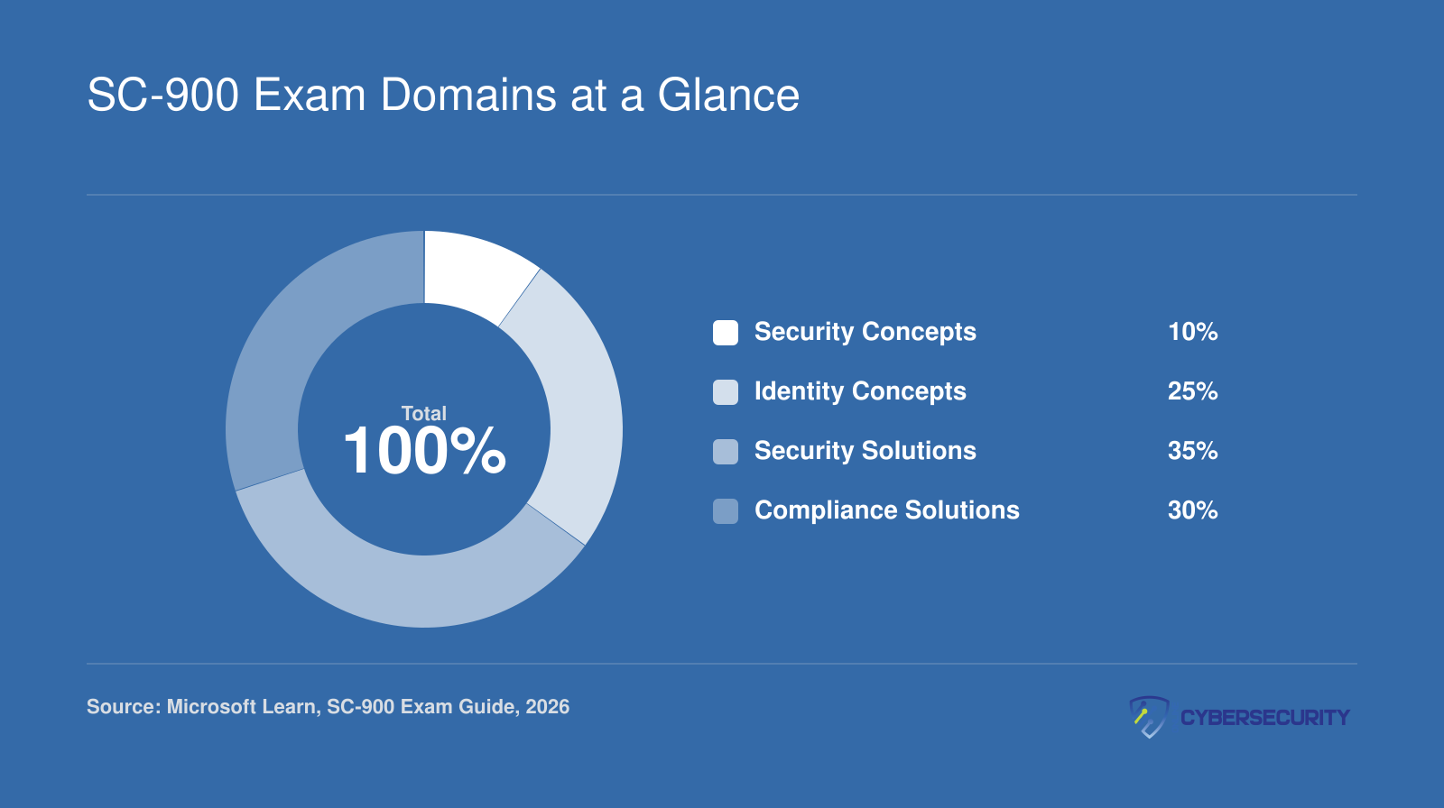Viewport: 1444px width, 808px height.
Task: Click the 30% value
Action: click(x=1192, y=510)
